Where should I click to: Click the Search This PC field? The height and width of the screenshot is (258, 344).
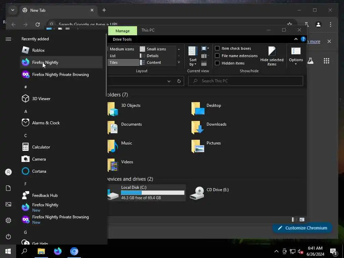tap(246, 81)
